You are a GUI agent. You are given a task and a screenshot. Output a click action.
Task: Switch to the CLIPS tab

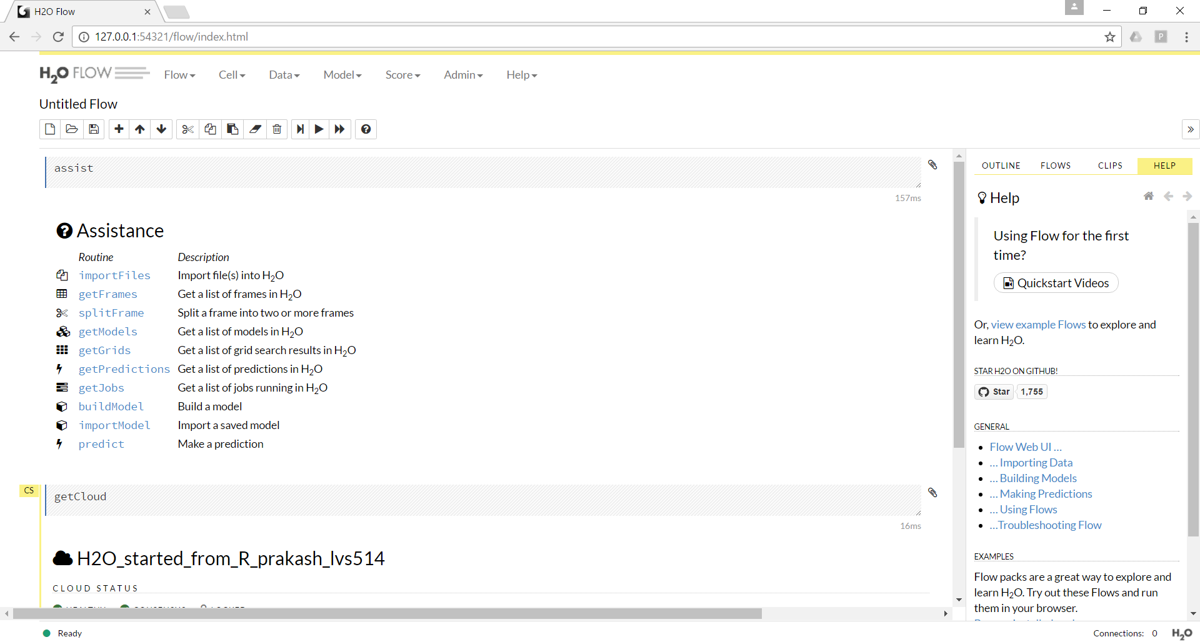click(1110, 165)
